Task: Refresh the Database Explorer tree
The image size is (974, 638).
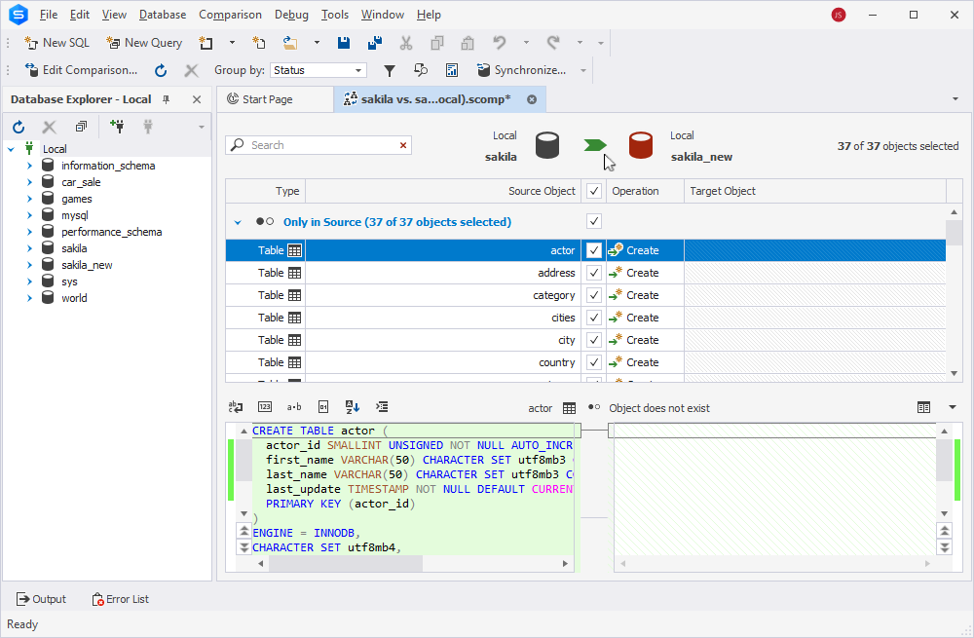Action: point(19,128)
